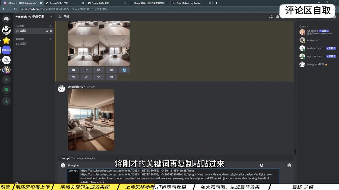Open the generated living room image
Image resolution: width=339 pixels, height=190 pixels.
pos(91,120)
